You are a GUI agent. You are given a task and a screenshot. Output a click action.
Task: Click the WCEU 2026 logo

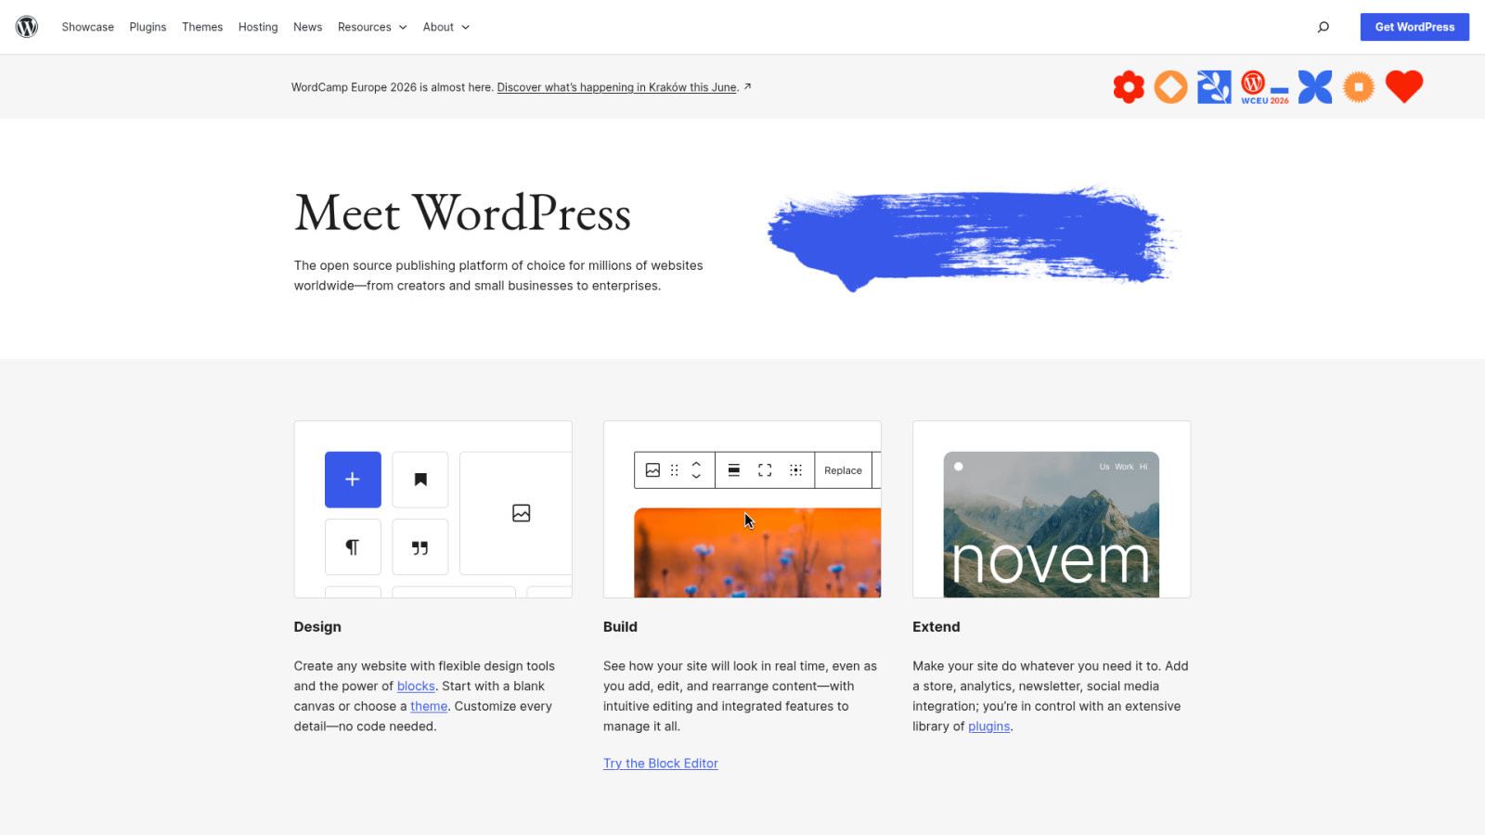[1265, 87]
